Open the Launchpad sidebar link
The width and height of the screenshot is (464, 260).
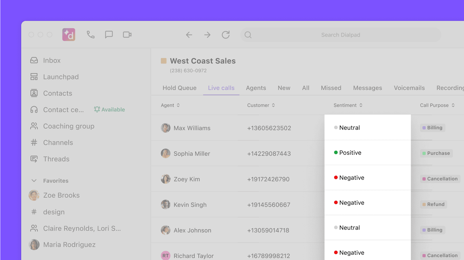(61, 77)
